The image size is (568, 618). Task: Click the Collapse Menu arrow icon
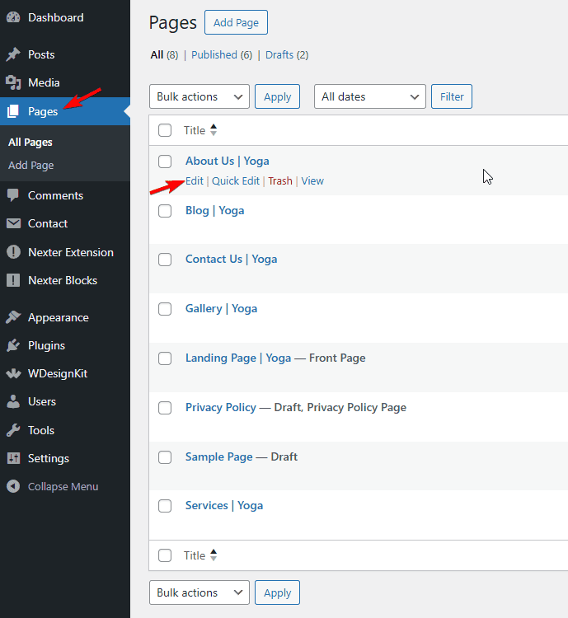pos(13,486)
